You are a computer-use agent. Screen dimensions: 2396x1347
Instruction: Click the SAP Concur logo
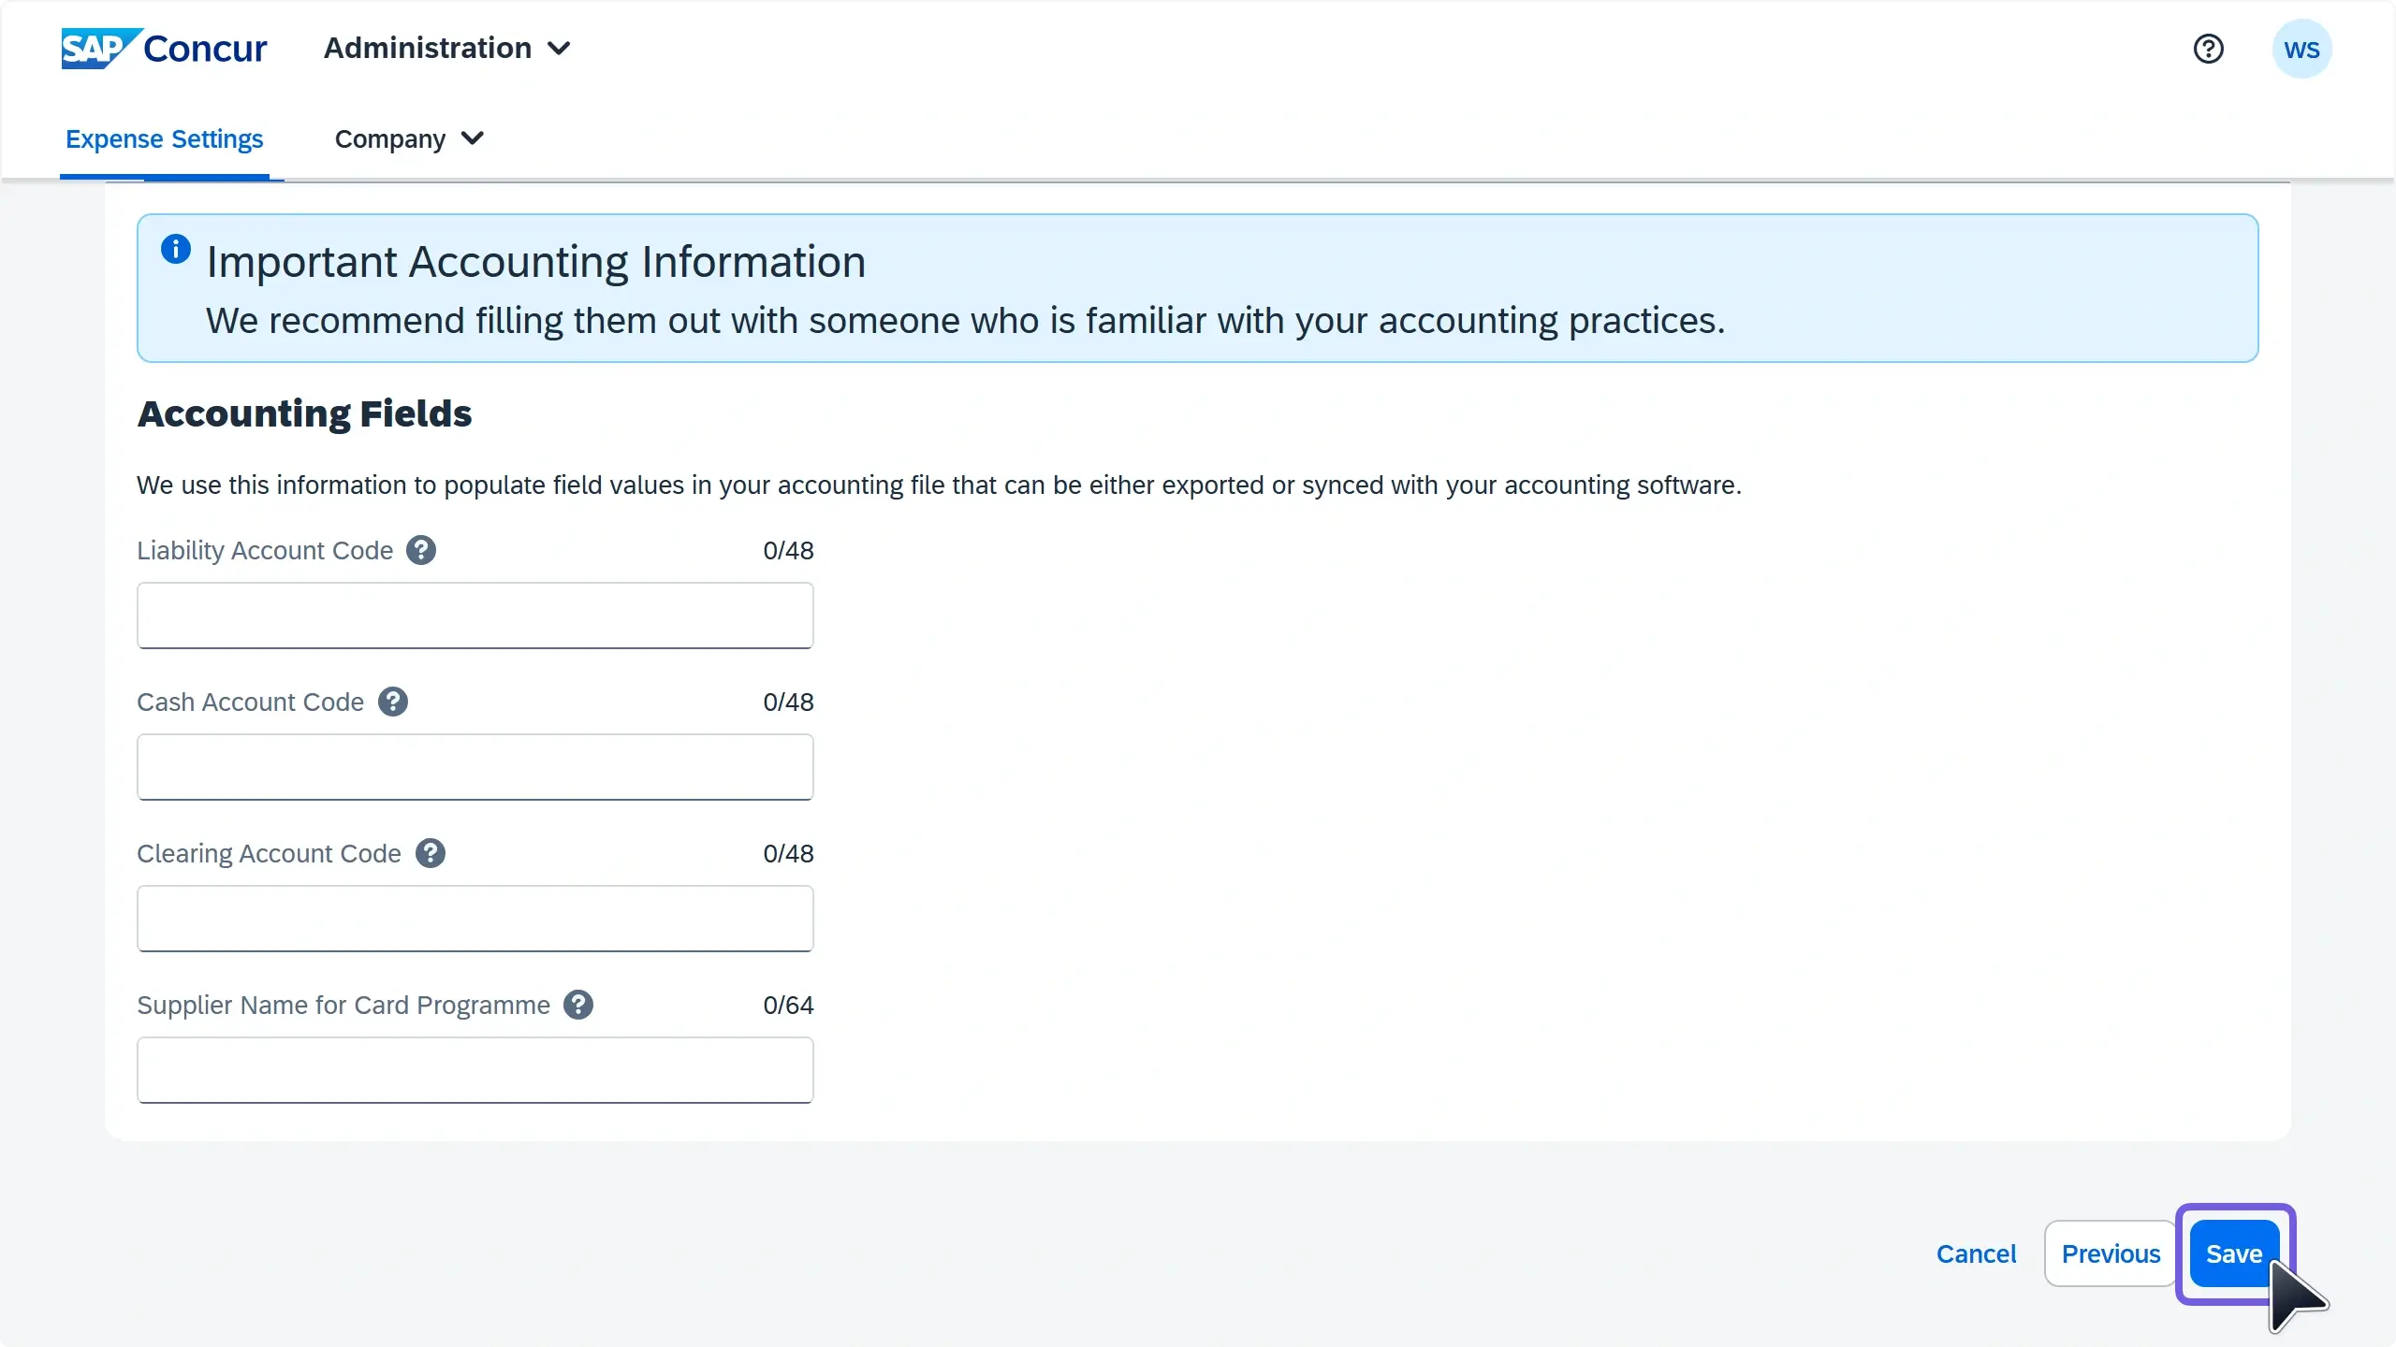click(164, 48)
